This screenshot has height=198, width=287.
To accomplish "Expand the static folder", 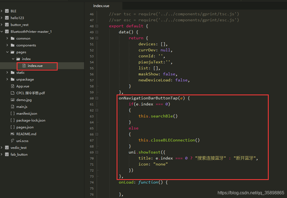I will [x=7, y=72].
